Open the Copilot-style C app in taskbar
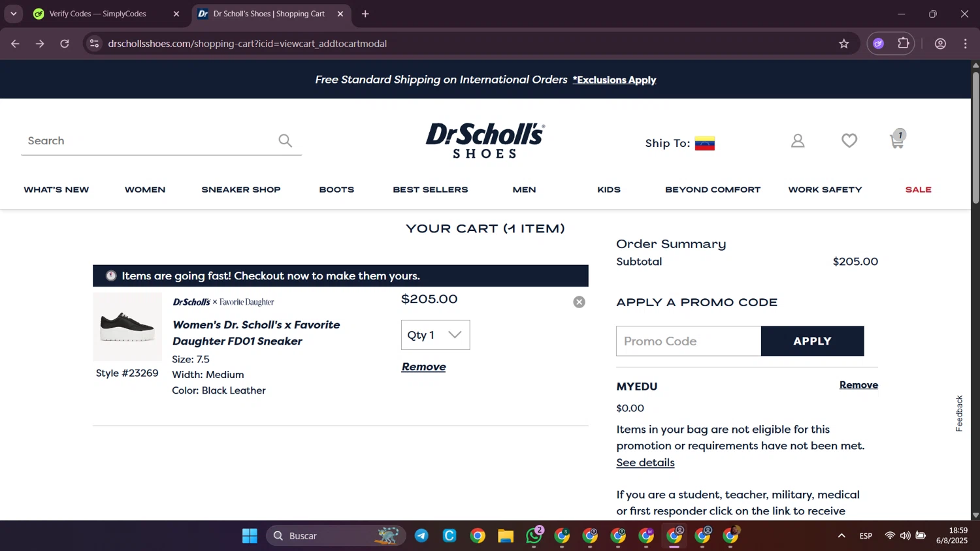This screenshot has height=551, width=980. (x=449, y=536)
